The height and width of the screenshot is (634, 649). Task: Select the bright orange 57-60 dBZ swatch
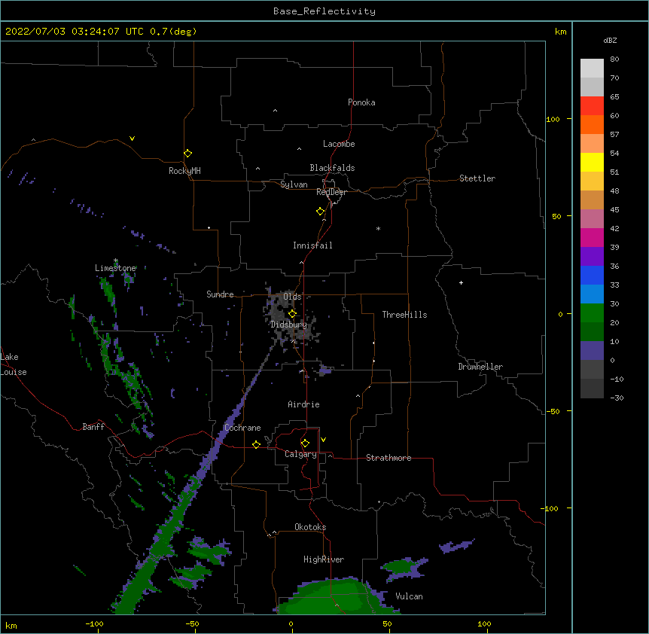point(592,124)
